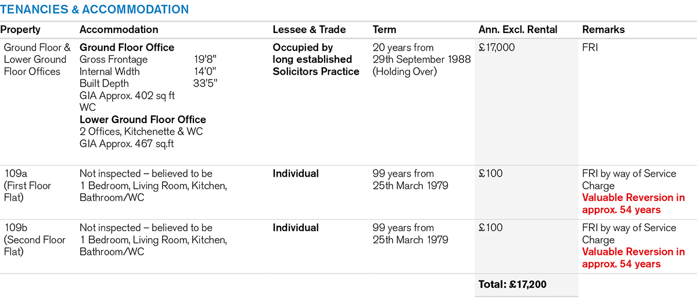Click the £17,000 rental amount
The width and height of the screenshot is (697, 302).
(x=497, y=48)
